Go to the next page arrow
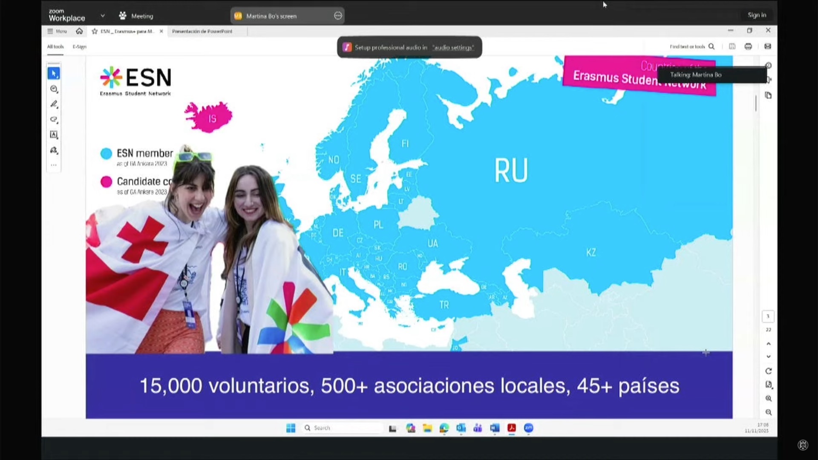818x460 pixels. 768,357
